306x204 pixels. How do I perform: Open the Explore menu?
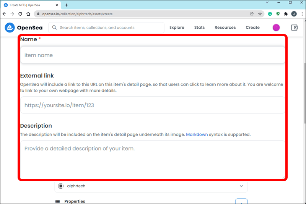177,28
